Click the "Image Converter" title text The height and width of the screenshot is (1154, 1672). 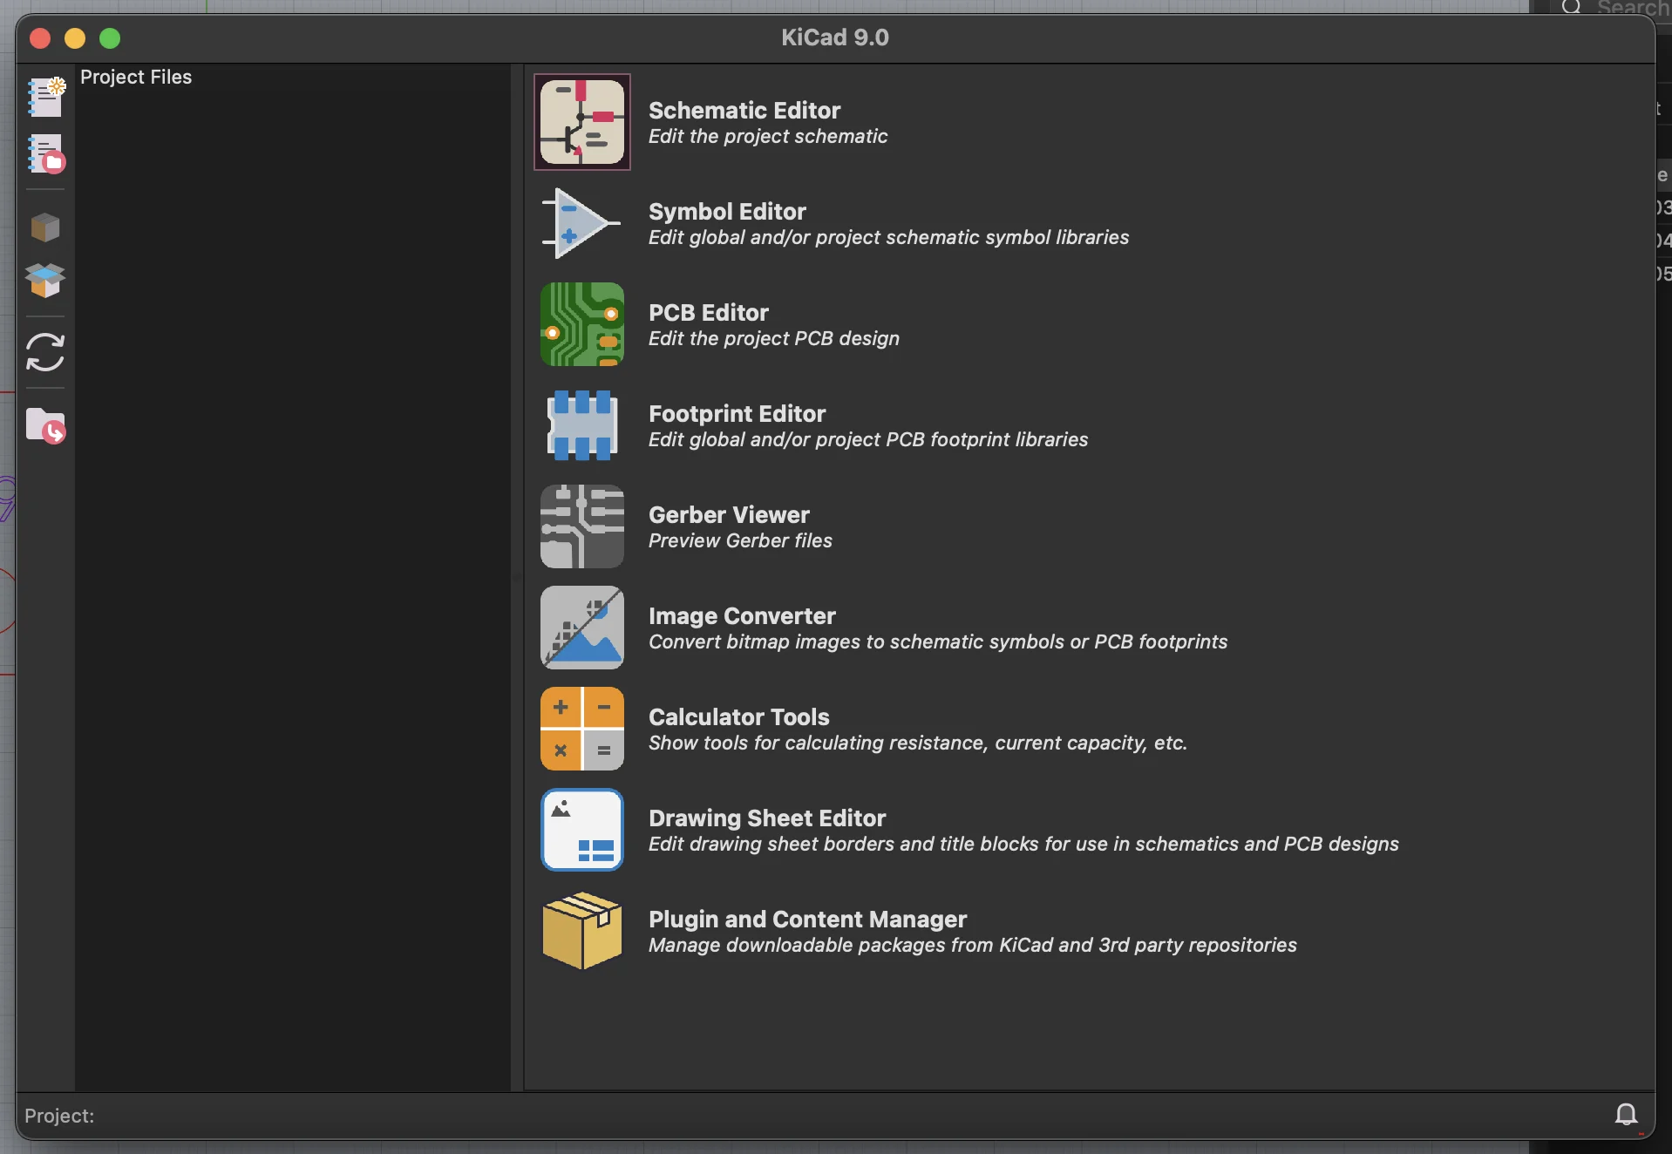coord(742,615)
